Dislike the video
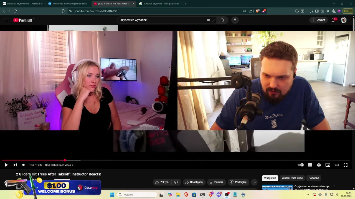Image resolution: width=355 pixels, height=199 pixels. click(x=176, y=182)
